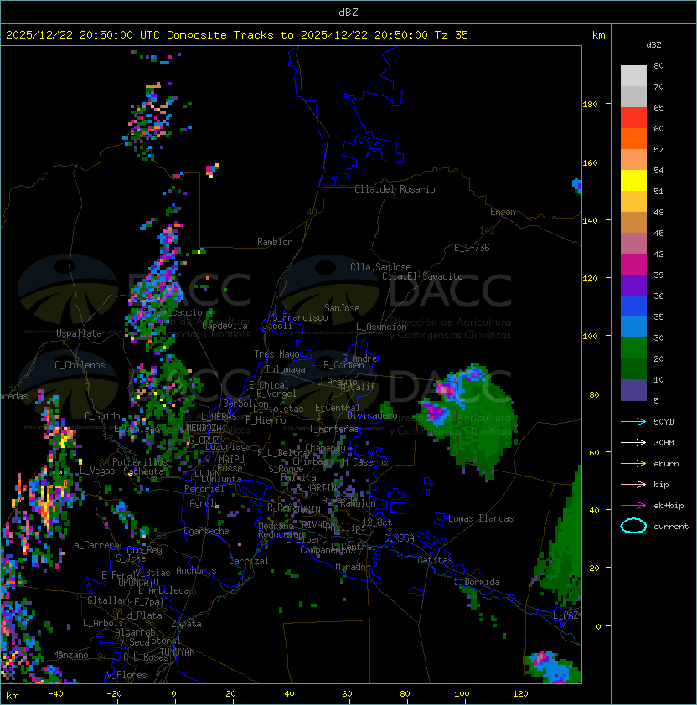The width and height of the screenshot is (697, 705).
Task: Select the slate 5 dBZ legend swatch
Action: 633,390
